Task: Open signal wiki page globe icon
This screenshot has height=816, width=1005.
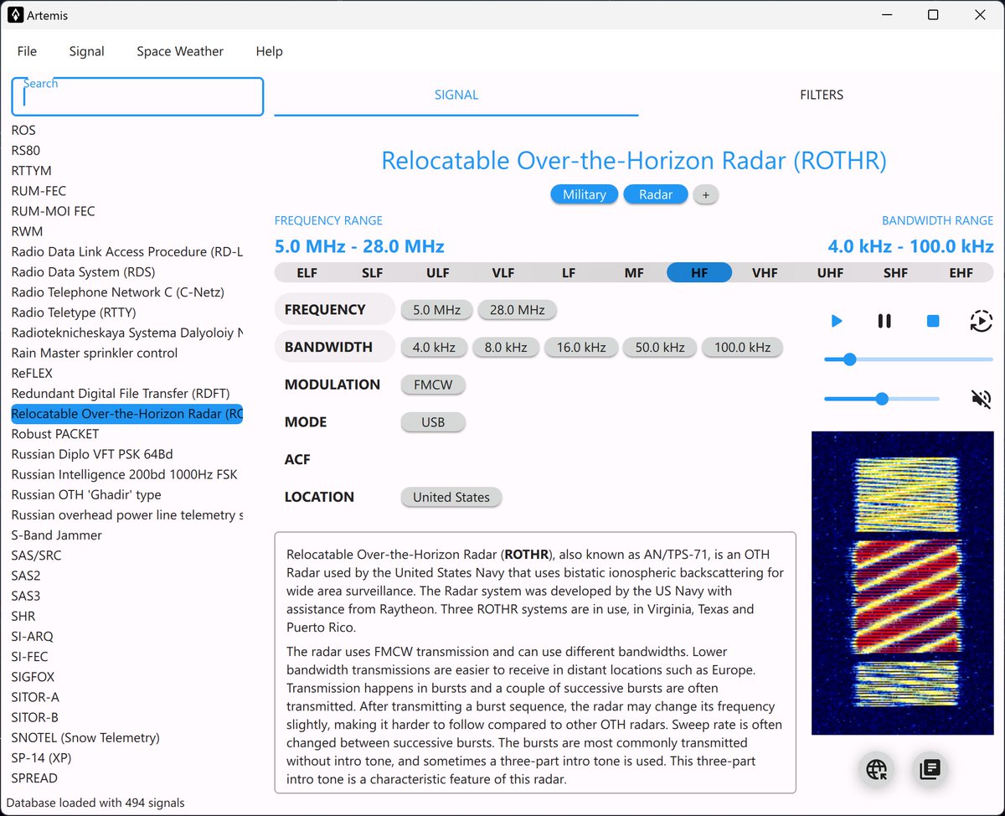Action: click(878, 769)
